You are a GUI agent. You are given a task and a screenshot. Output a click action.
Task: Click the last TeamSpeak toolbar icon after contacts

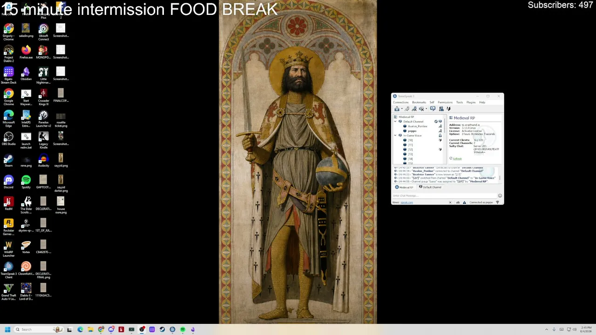(448, 109)
